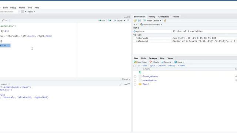
Task: Open the Debug menu
Action: pos(13,7)
